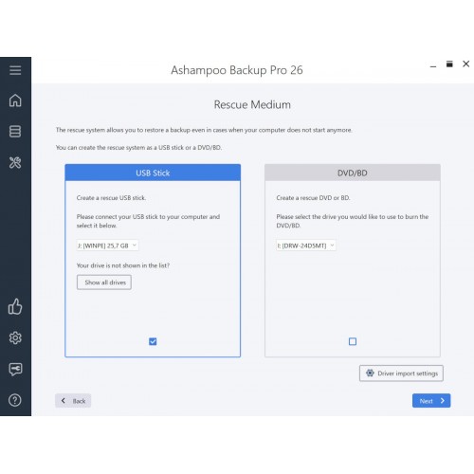Click 'Create a rescue DVD or BD.' text
Viewport: 474px width, 474px height.
[x=313, y=198]
